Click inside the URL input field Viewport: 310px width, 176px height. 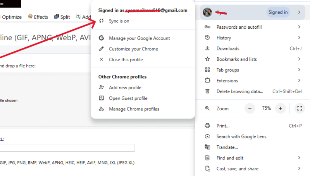[x=67, y=148]
